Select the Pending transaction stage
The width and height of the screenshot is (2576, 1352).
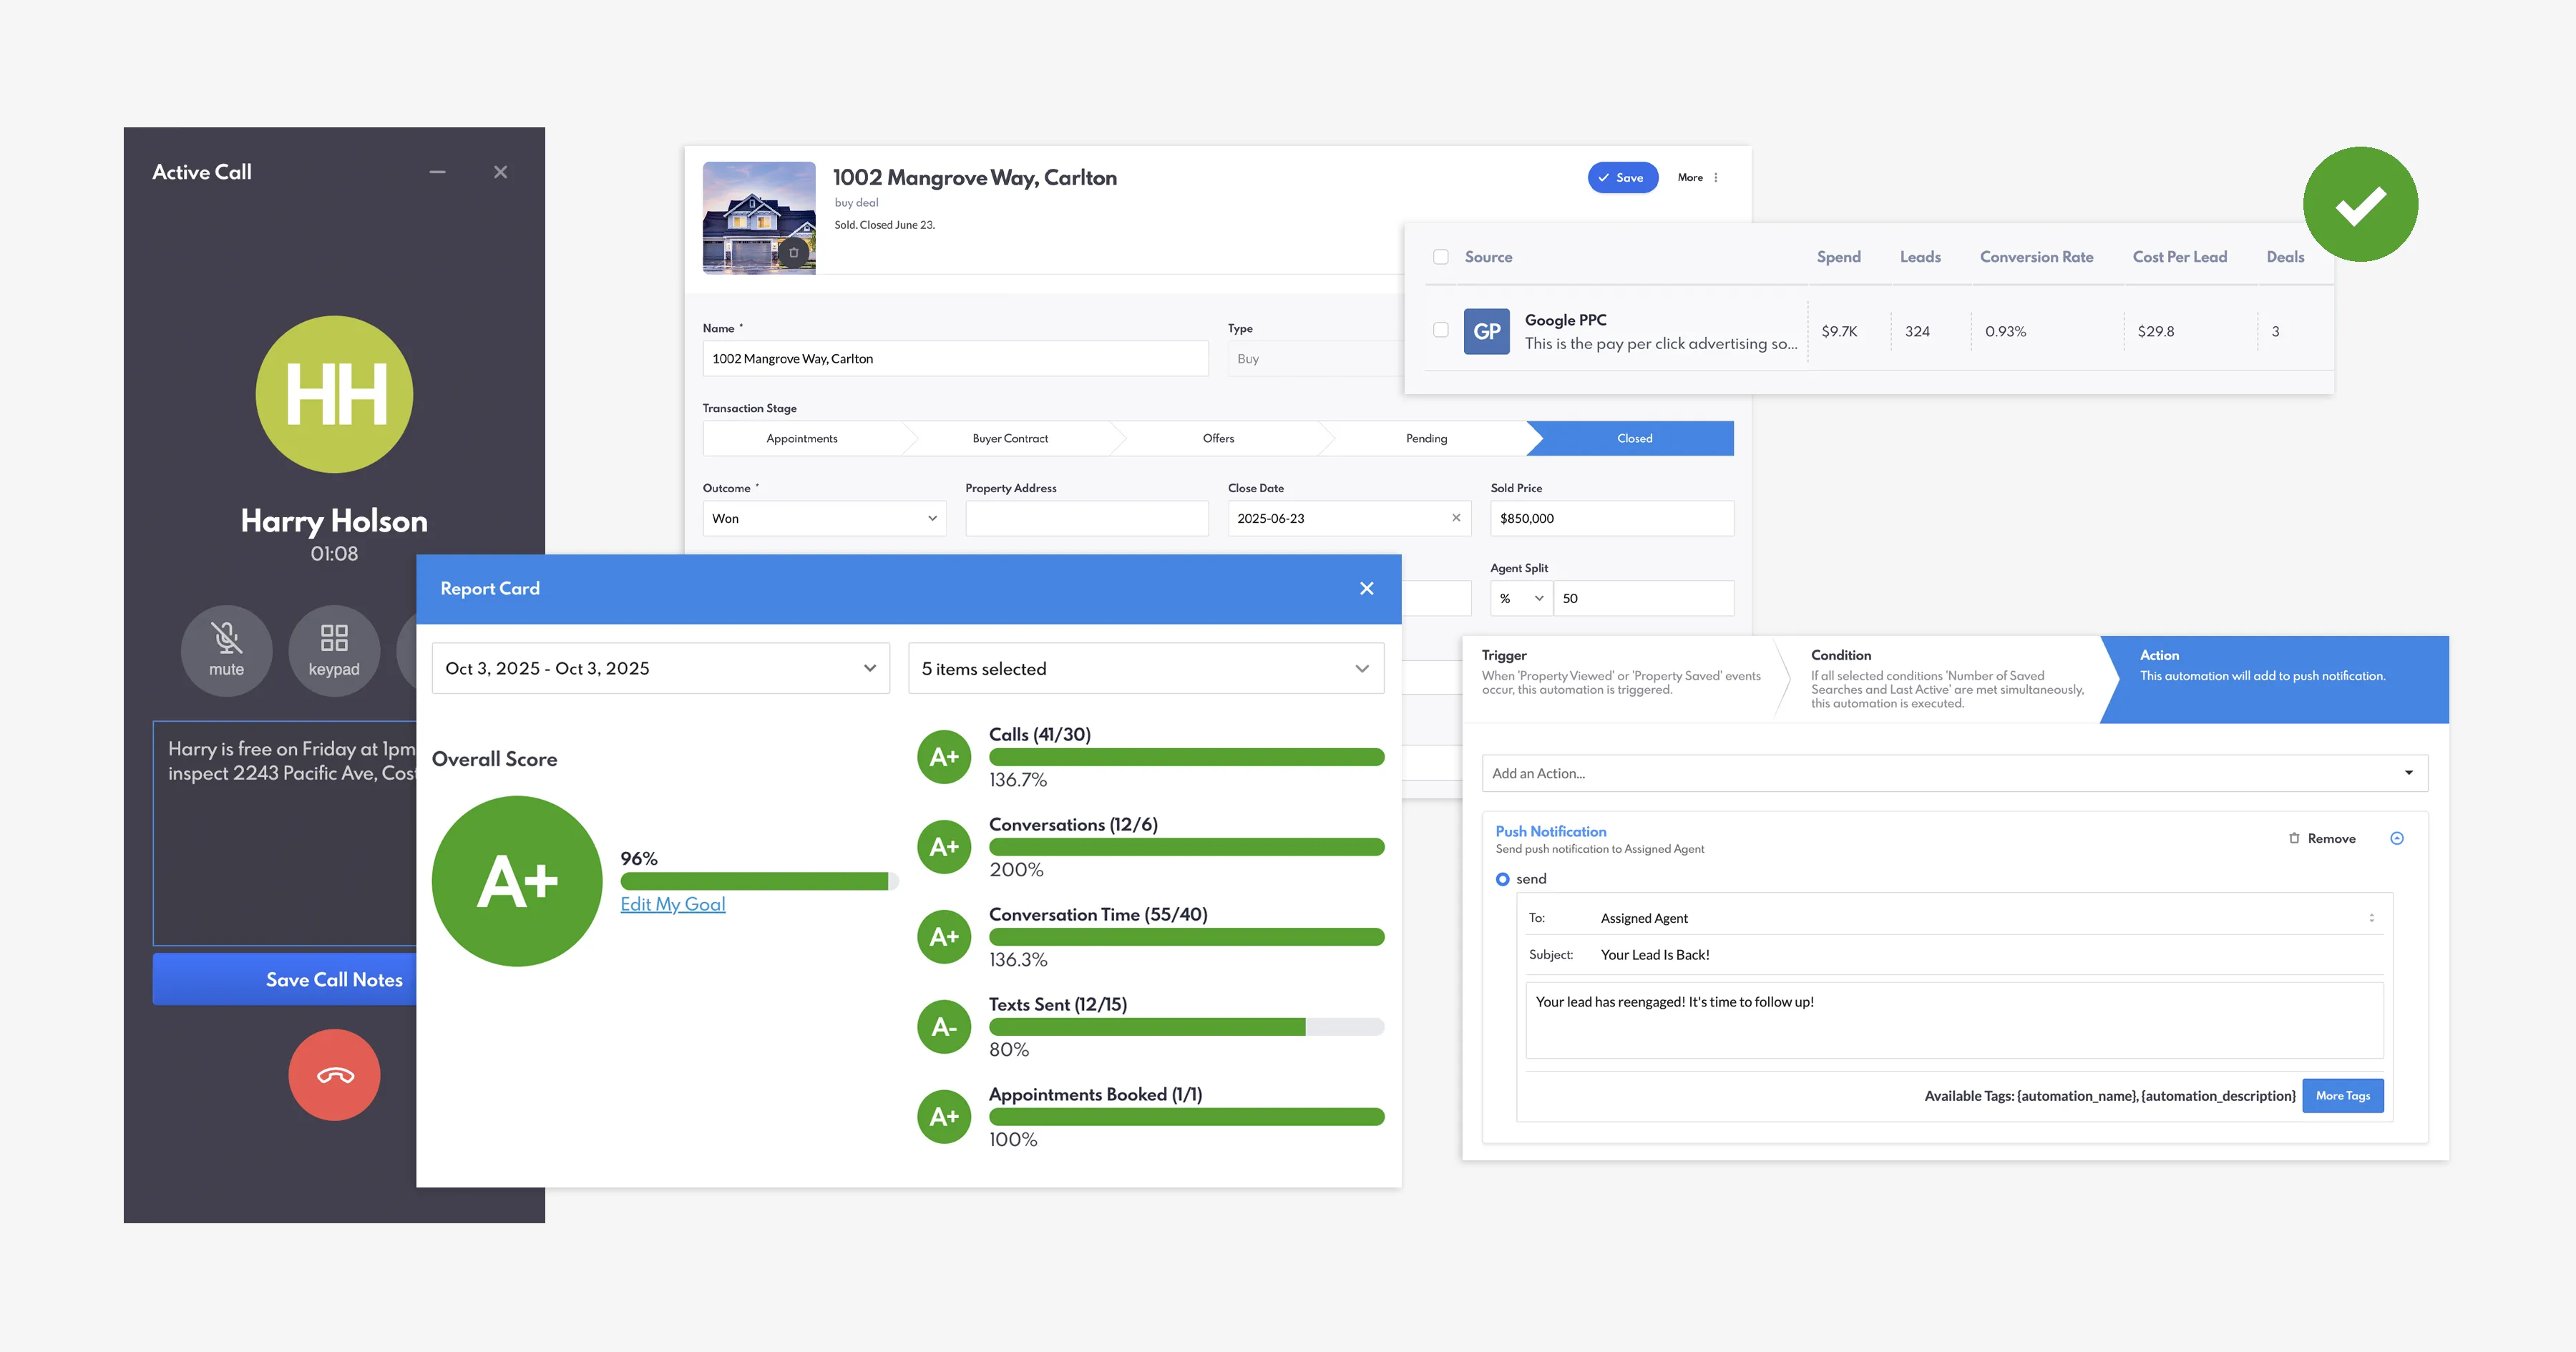coord(1426,438)
